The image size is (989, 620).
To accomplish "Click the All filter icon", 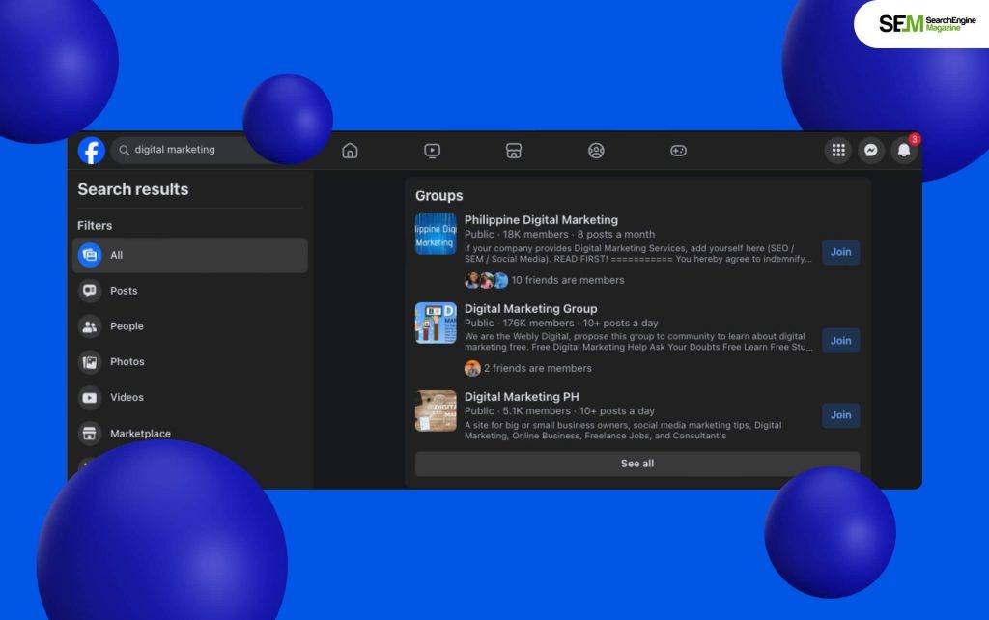I will click(x=90, y=255).
